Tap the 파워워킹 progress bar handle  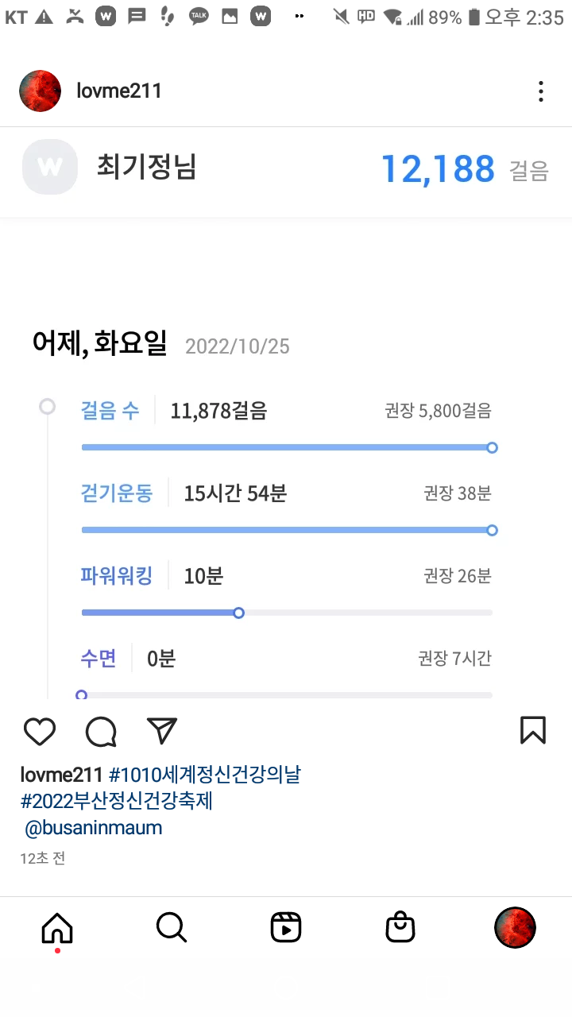(238, 613)
